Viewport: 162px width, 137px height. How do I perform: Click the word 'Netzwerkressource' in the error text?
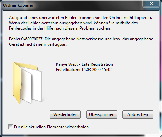[94, 39]
